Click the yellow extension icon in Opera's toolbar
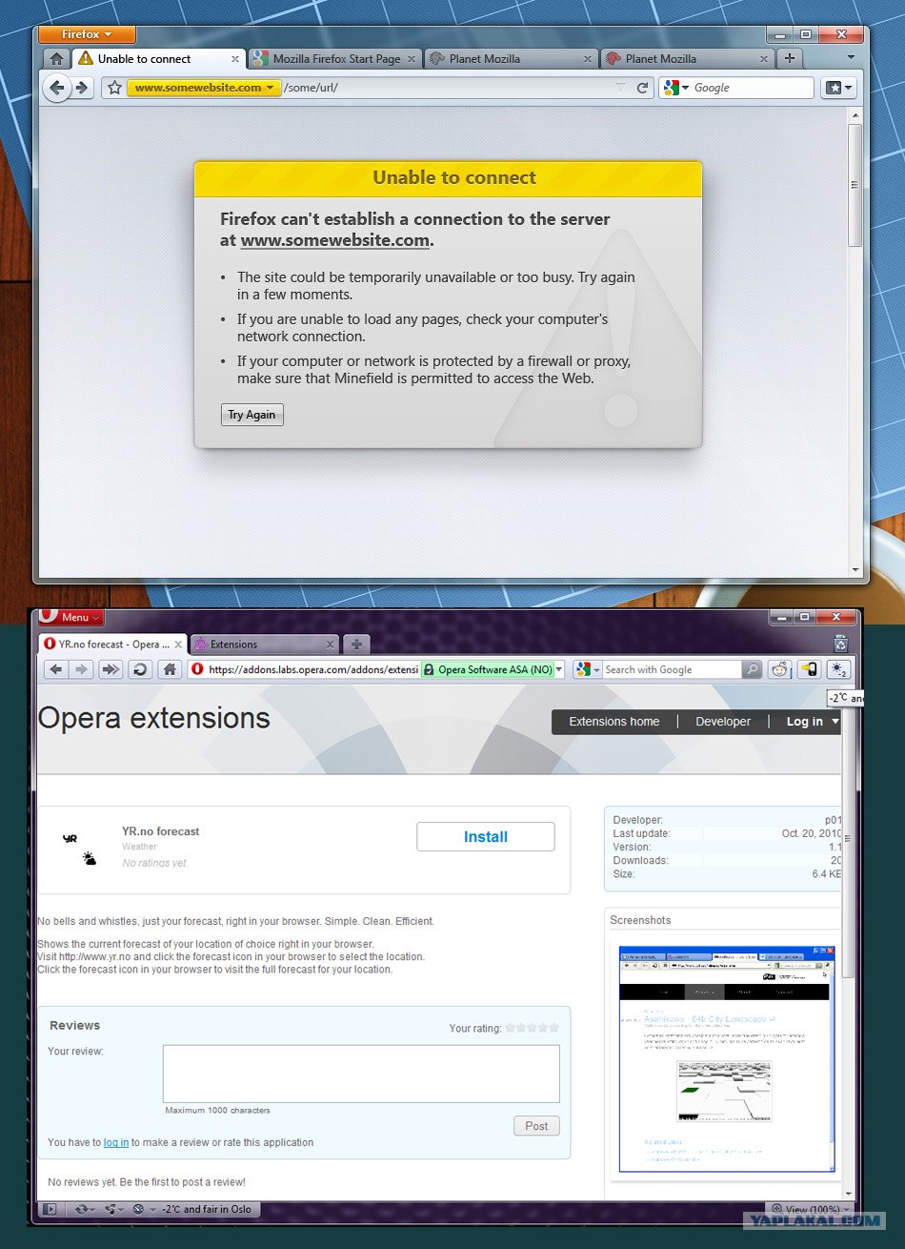Screen dimensions: 905x1249 (x=809, y=669)
